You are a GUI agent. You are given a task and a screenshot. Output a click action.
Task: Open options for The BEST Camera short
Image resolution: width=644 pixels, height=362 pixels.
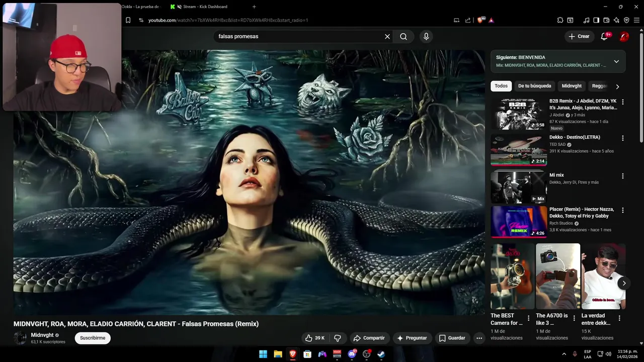528,318
